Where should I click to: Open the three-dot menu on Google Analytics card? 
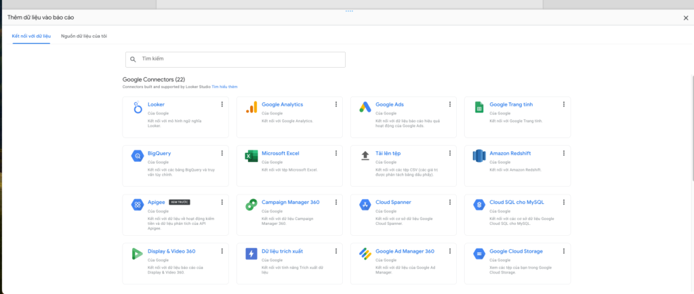(336, 104)
